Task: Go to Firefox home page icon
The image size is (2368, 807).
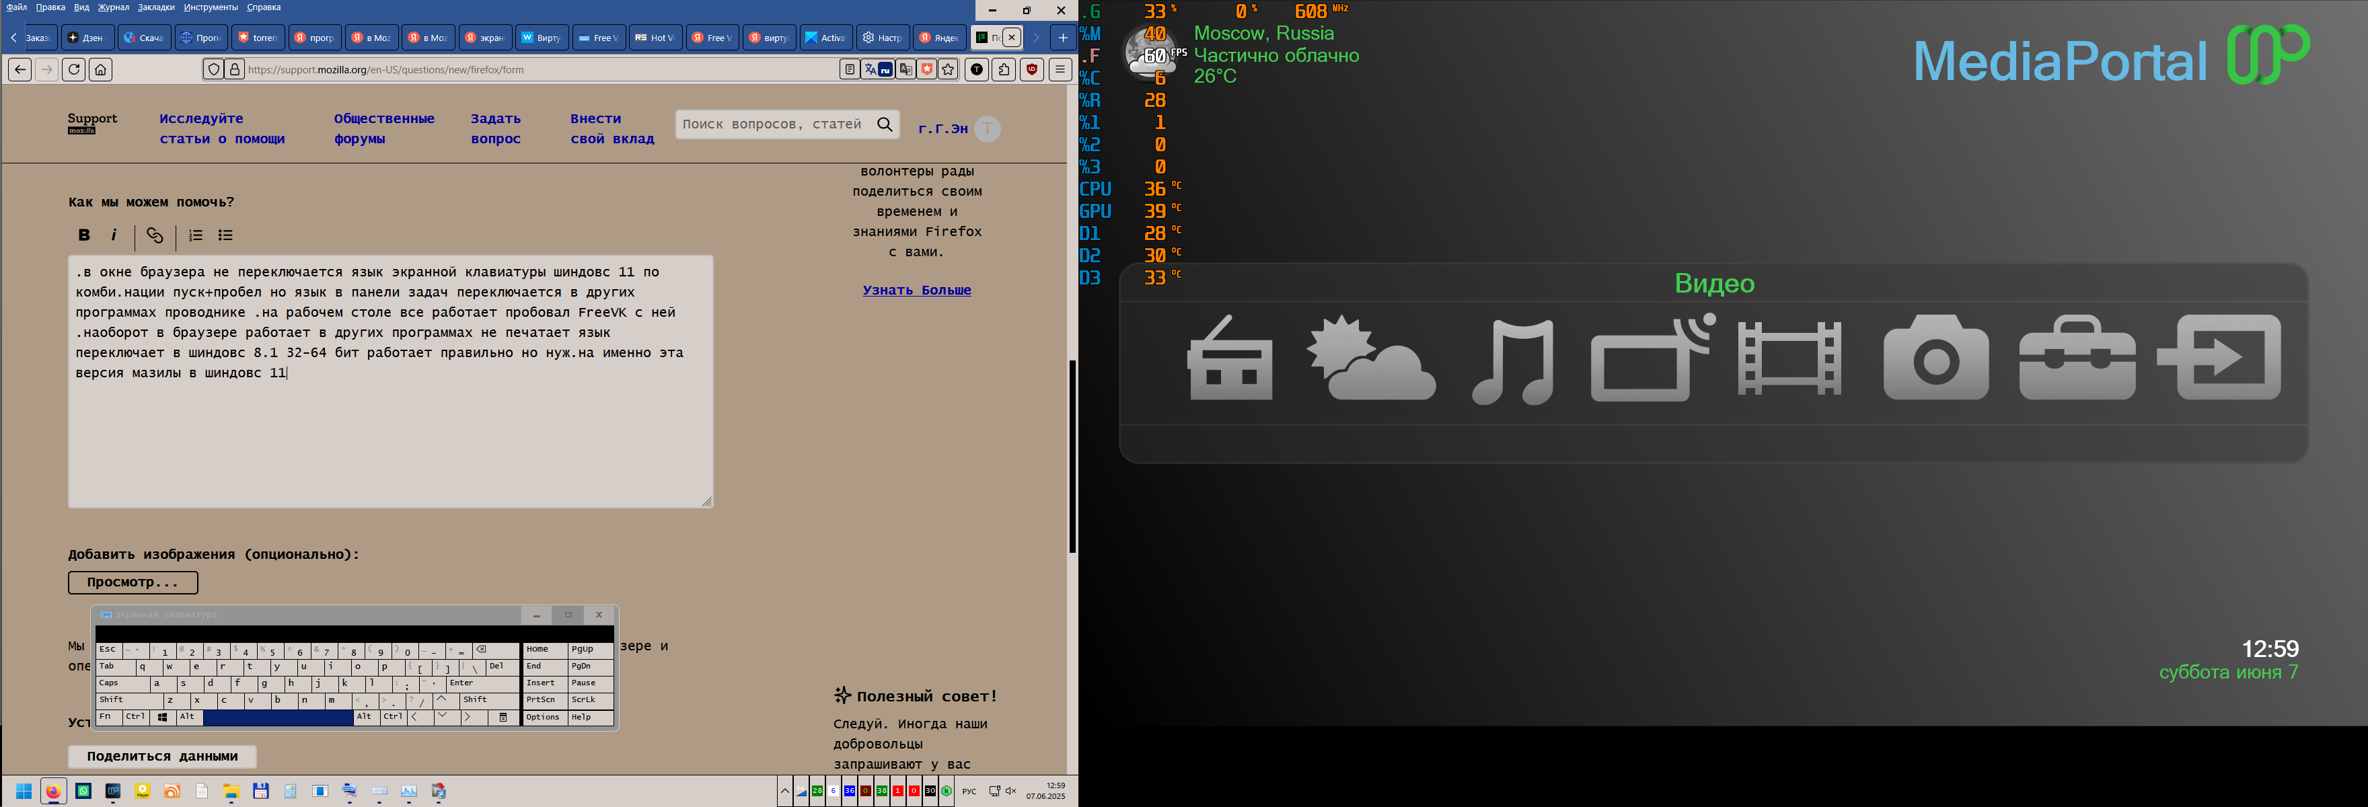Action: [101, 69]
